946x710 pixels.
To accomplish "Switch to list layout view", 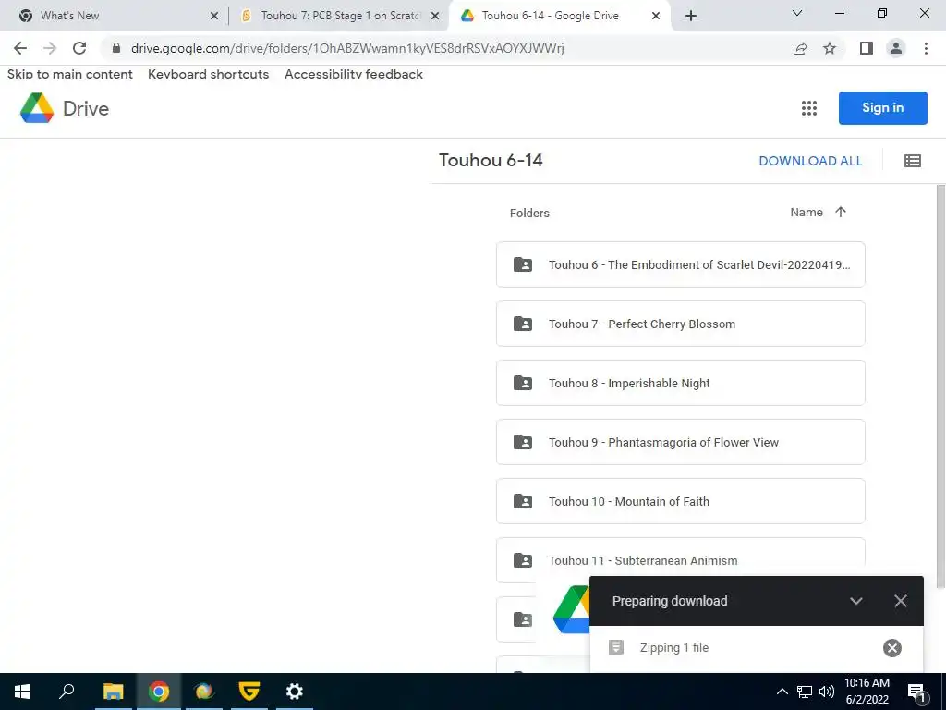I will click(x=912, y=161).
